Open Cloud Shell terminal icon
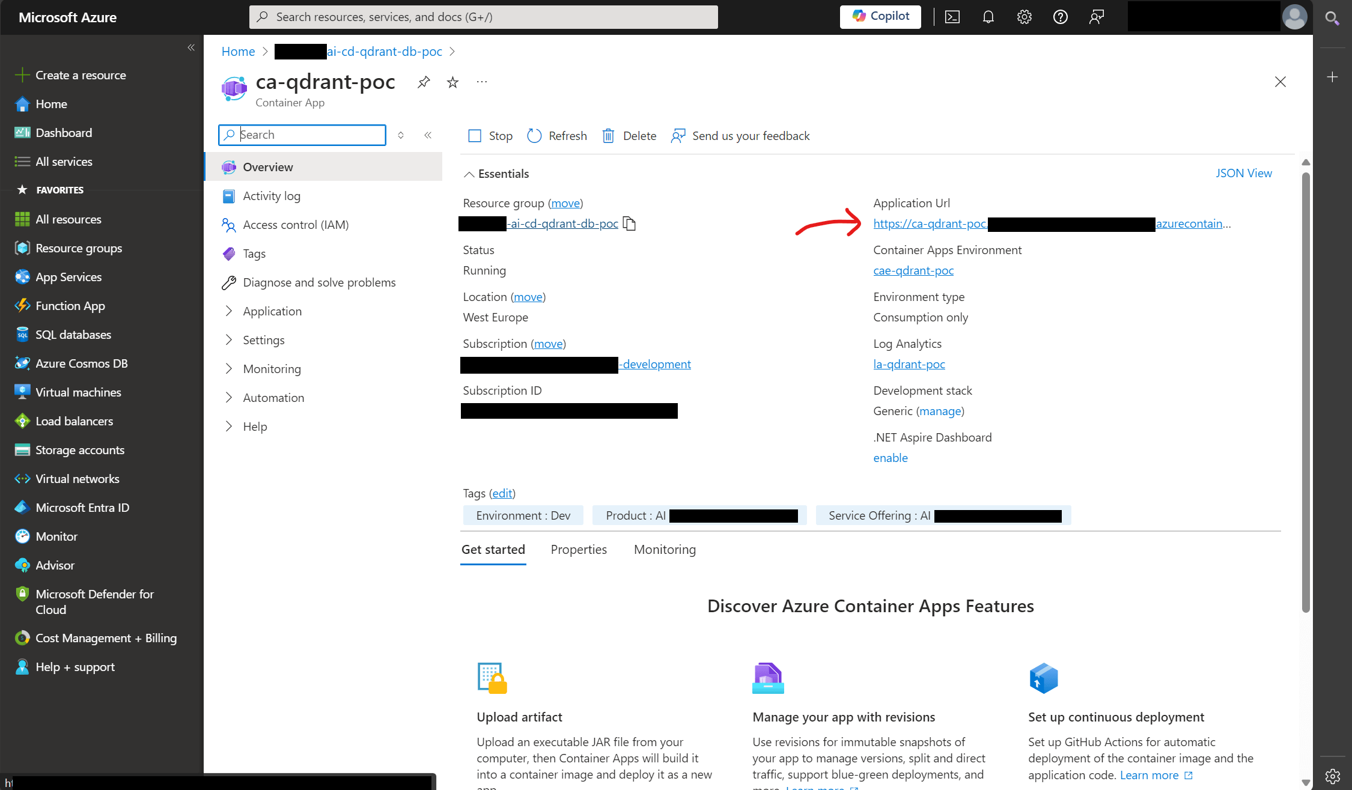This screenshot has width=1352, height=790. point(952,17)
